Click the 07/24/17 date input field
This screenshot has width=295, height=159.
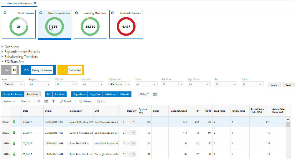point(145,94)
